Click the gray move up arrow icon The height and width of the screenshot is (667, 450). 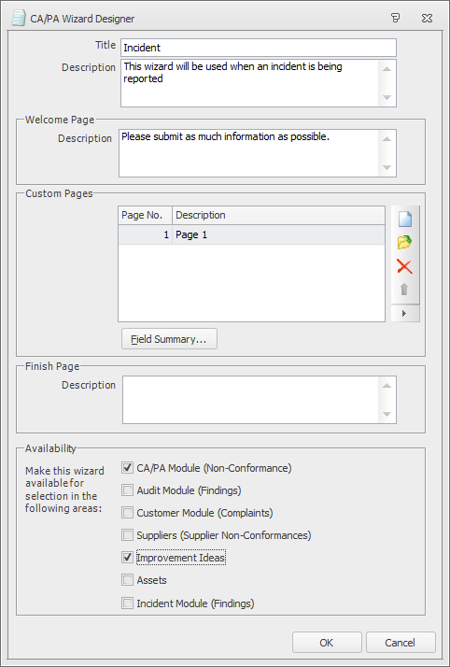(x=404, y=290)
